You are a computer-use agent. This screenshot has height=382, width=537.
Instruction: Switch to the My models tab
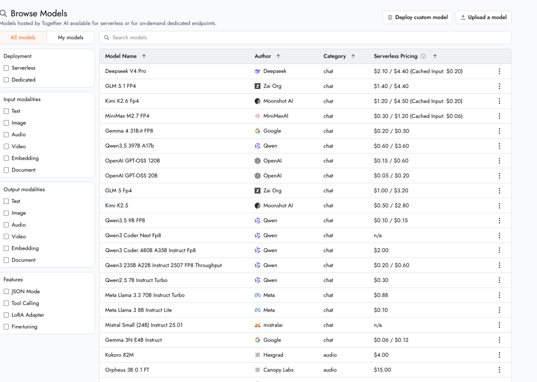71,38
